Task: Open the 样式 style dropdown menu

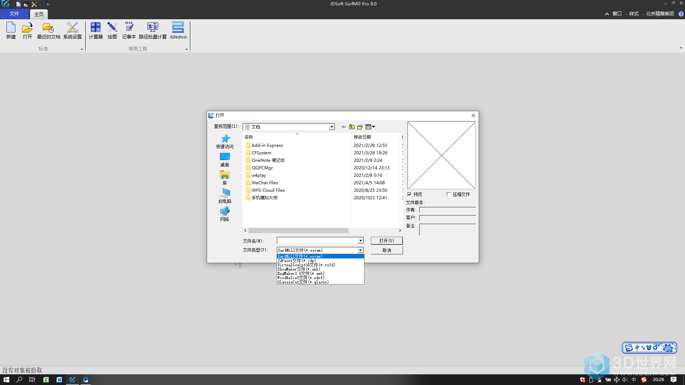Action: (636, 14)
